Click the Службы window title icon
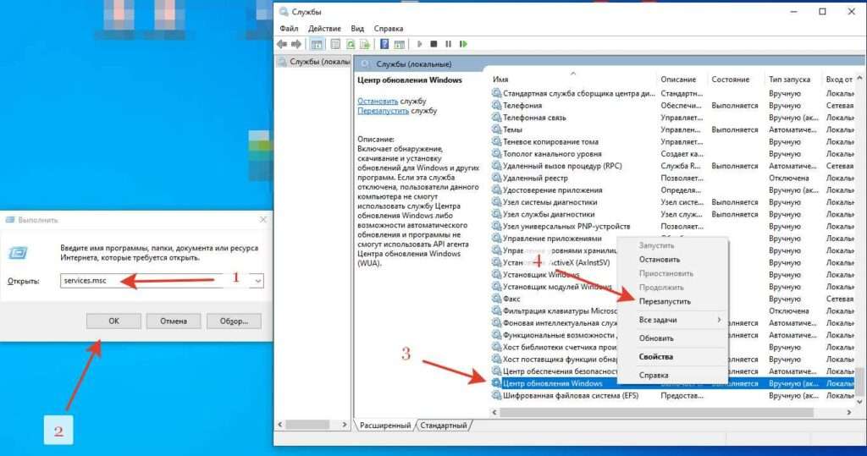Viewport: 867px width, 456px height. tap(284, 12)
